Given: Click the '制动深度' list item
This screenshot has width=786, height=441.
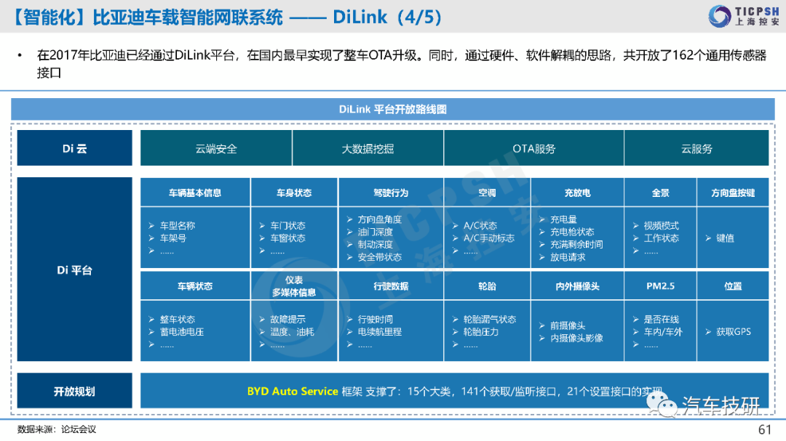Looking at the screenshot, I should (x=375, y=244).
